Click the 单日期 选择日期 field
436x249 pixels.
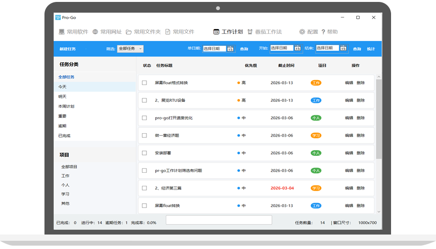pos(215,49)
